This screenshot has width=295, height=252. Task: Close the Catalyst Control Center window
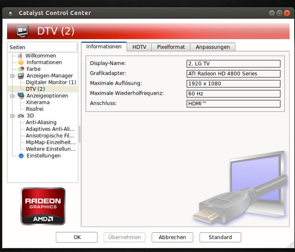[287, 13]
